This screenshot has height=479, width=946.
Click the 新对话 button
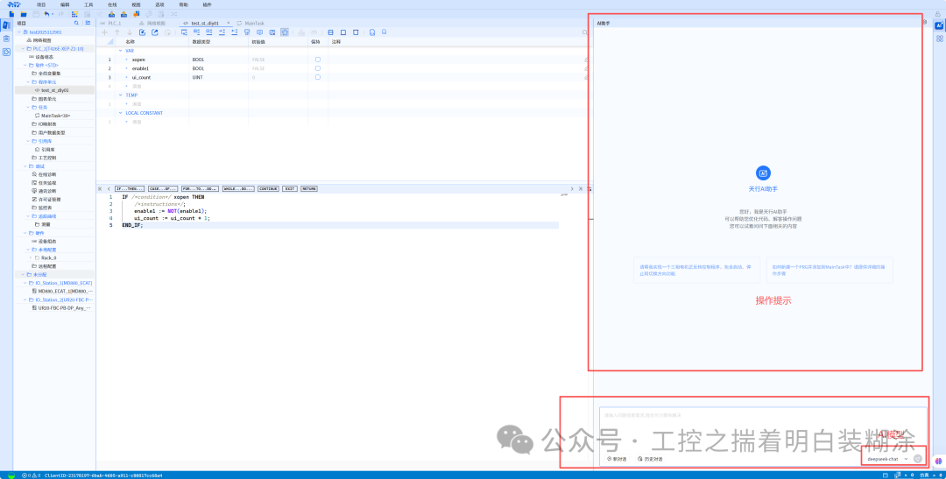[618, 459]
